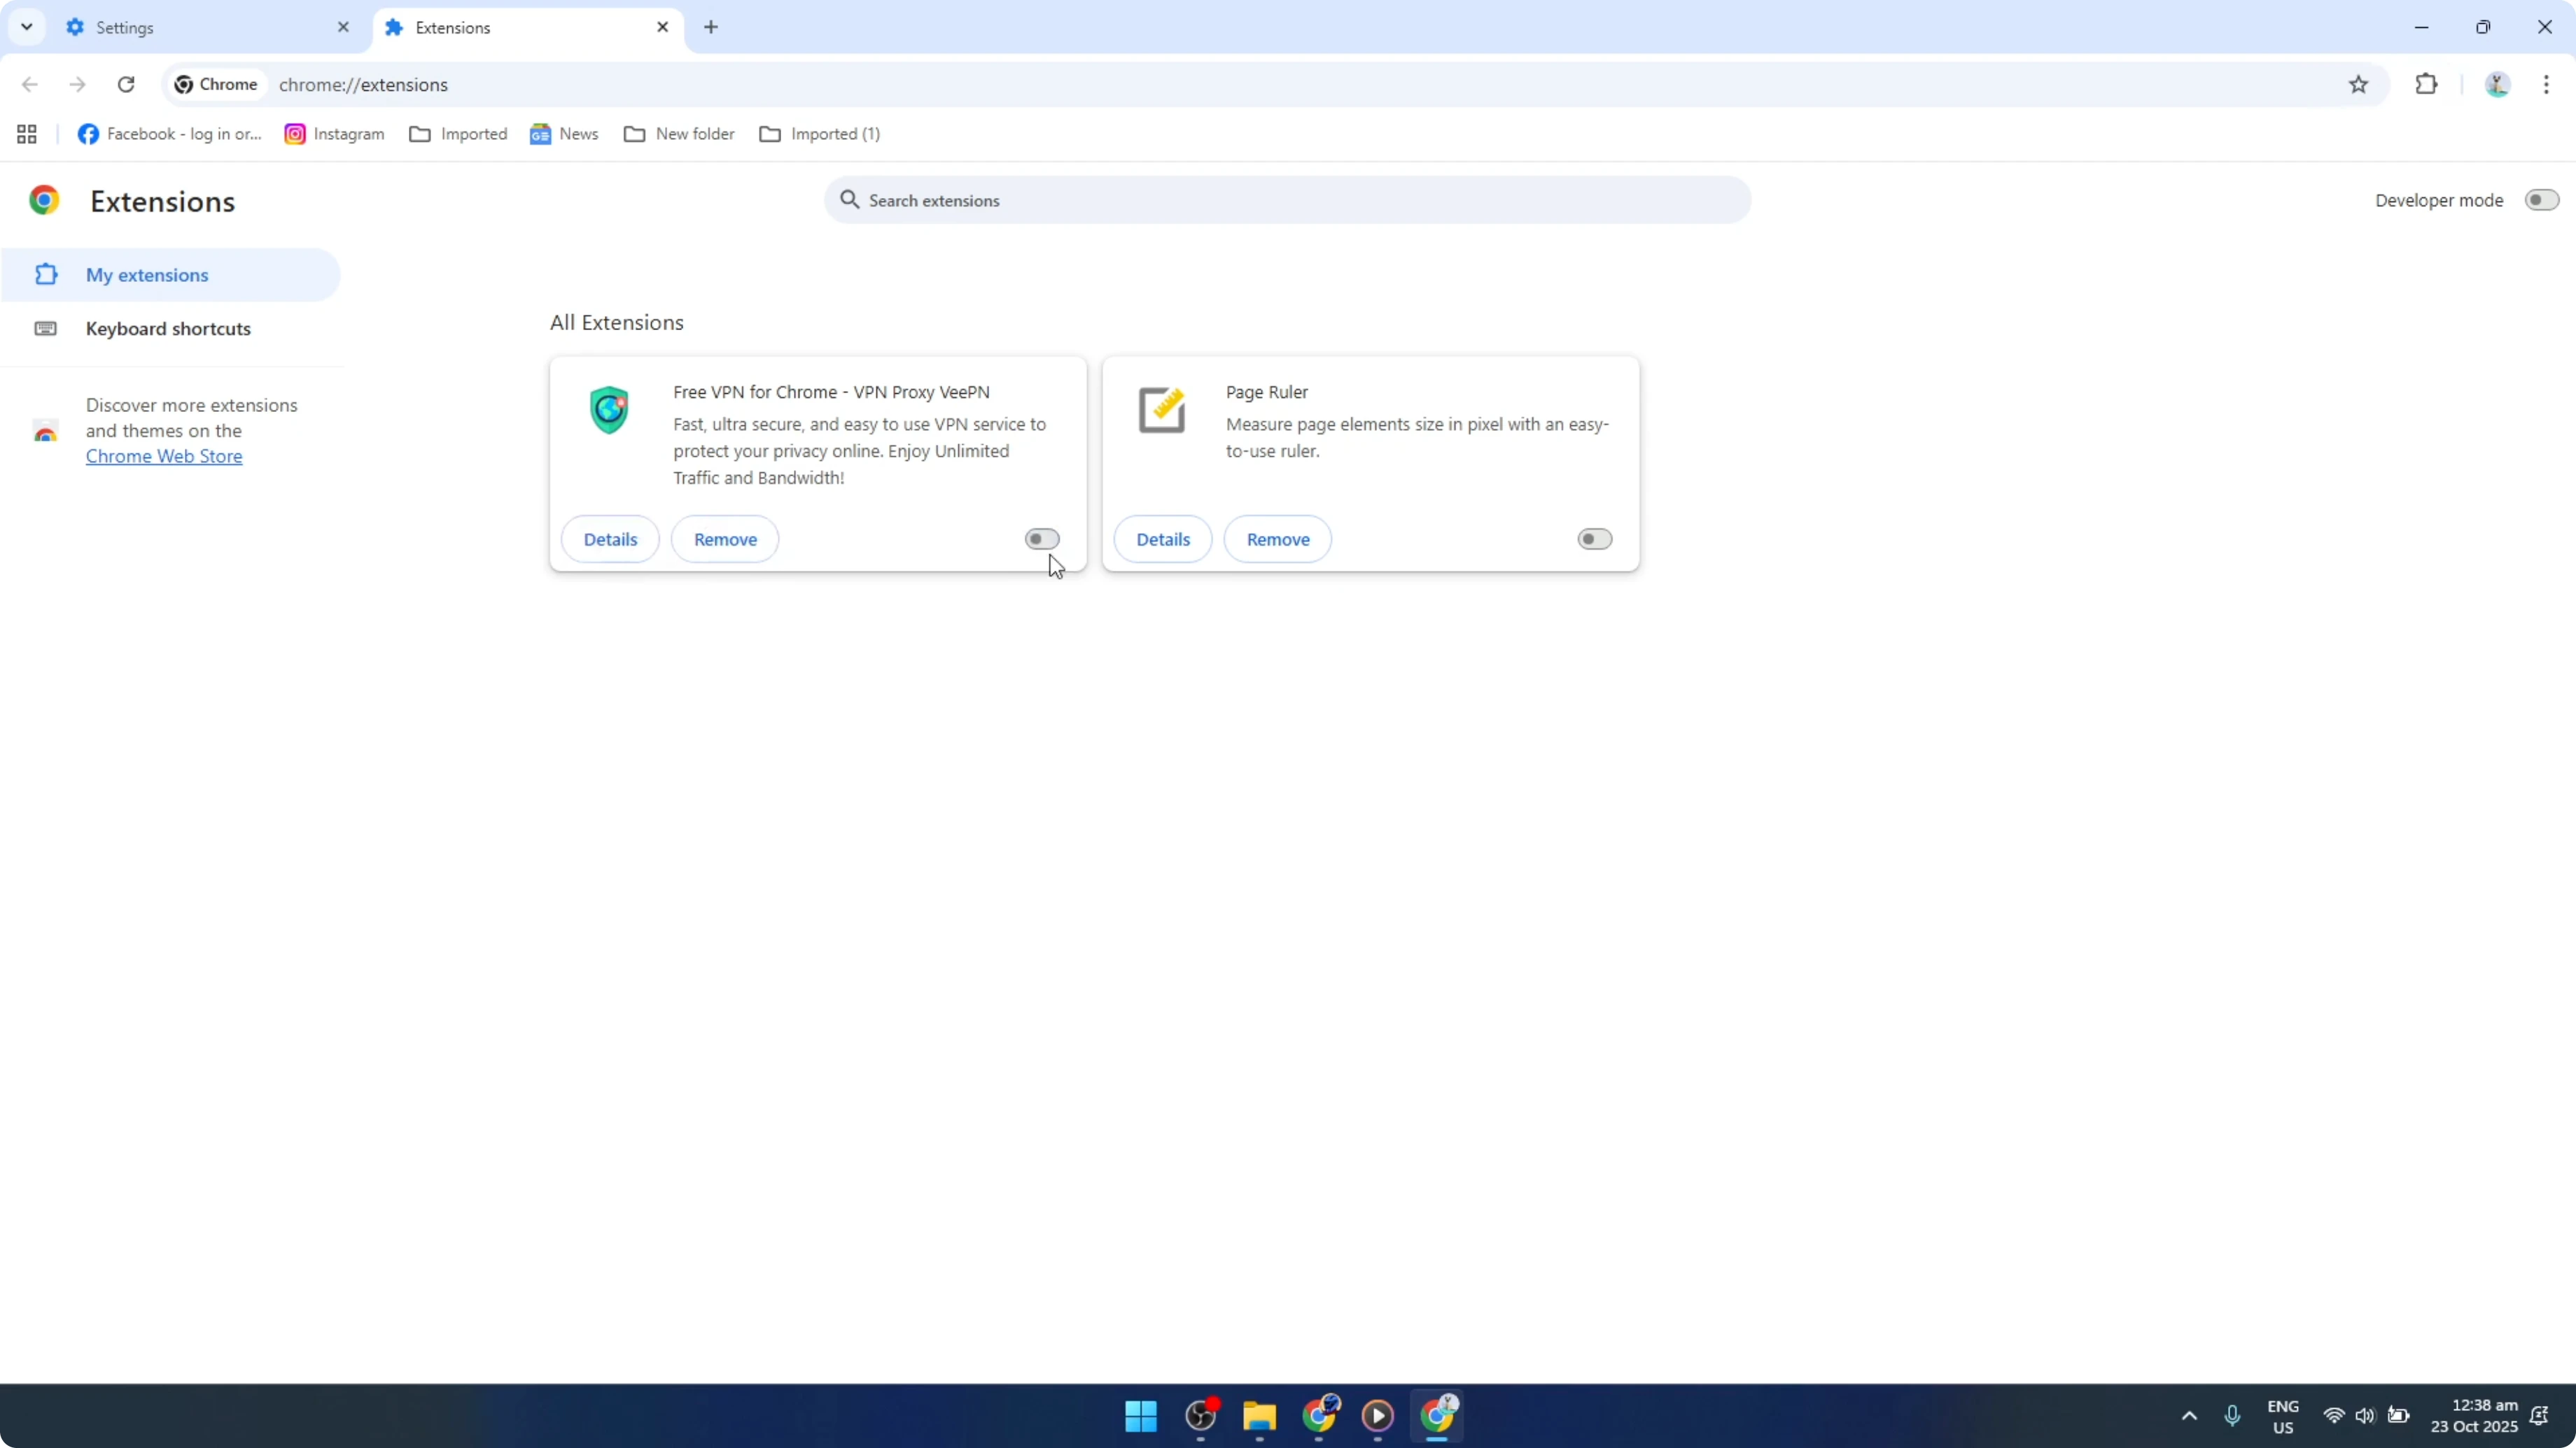
Task: Enable the Page Ruler extension
Action: click(1593, 539)
